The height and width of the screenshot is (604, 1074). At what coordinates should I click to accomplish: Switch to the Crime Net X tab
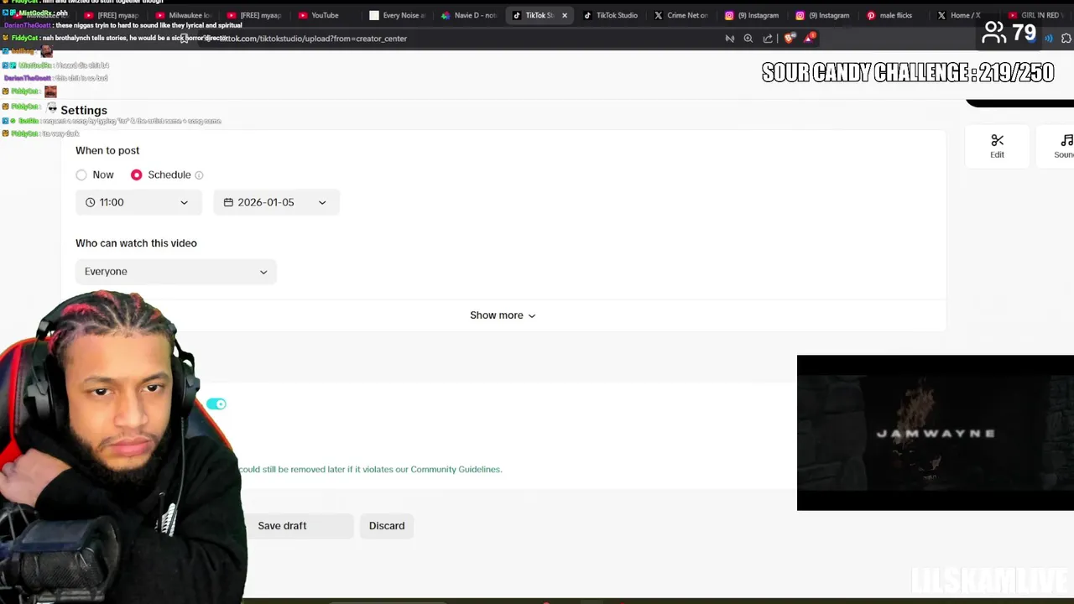[681, 15]
